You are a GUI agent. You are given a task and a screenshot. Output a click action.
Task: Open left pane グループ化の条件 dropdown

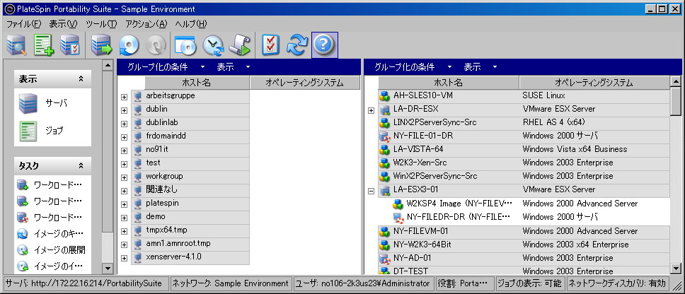pyautogui.click(x=166, y=67)
